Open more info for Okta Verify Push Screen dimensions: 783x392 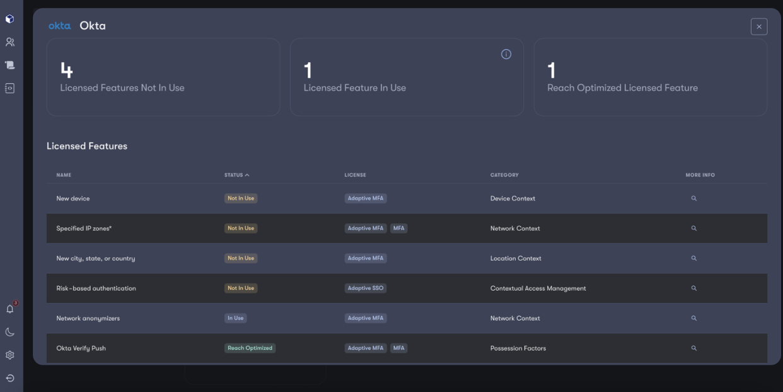(693, 348)
